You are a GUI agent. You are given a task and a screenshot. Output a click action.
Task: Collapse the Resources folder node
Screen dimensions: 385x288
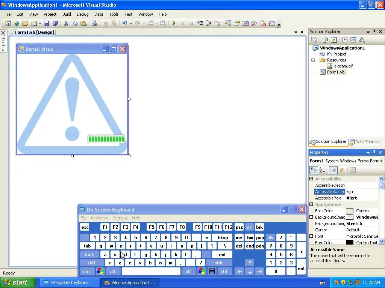tap(313, 60)
